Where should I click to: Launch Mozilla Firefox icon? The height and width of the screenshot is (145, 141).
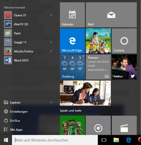(x=8, y=51)
